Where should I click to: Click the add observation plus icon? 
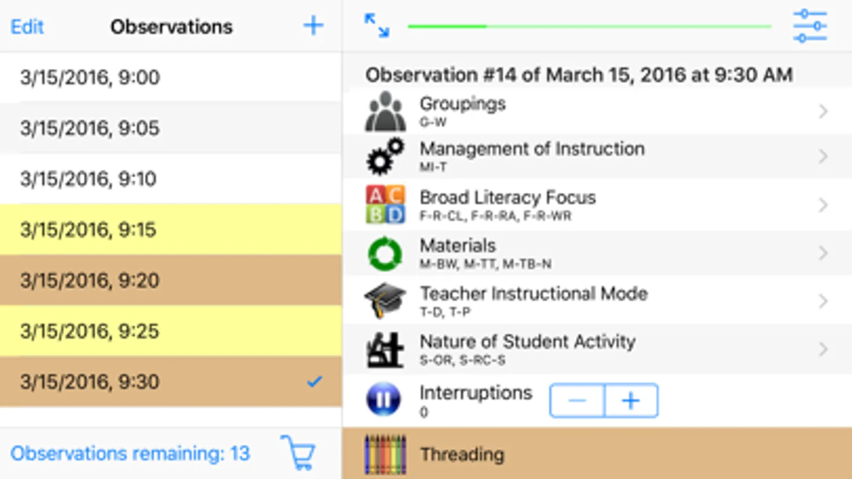coord(313,26)
